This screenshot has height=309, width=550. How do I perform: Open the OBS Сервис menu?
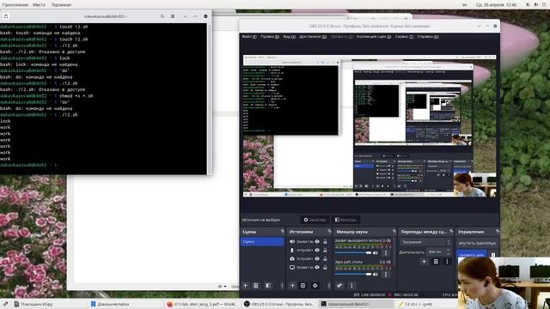[404, 36]
